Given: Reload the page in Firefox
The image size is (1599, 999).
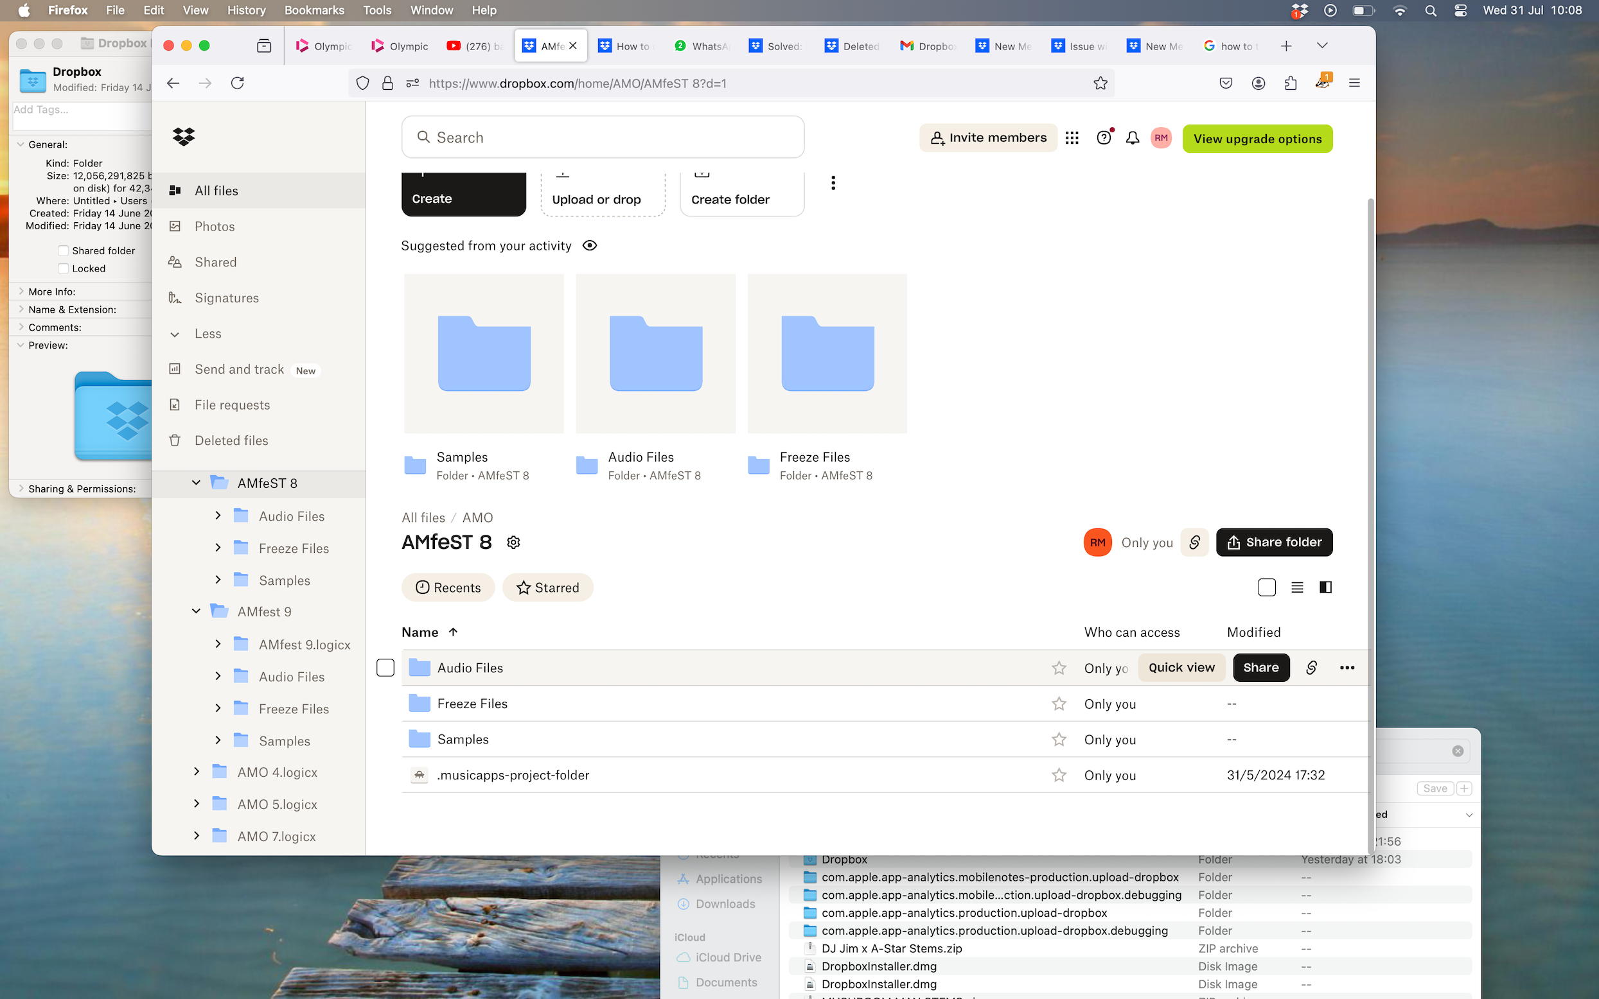Looking at the screenshot, I should tap(237, 83).
